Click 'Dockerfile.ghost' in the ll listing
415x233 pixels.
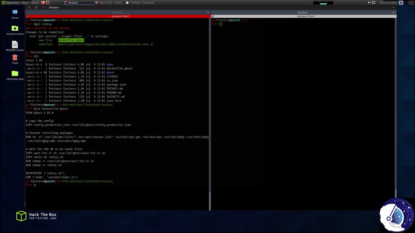tap(119, 69)
